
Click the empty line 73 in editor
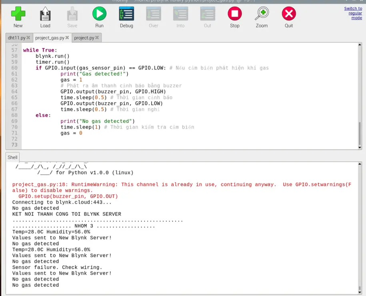click(x=160, y=145)
